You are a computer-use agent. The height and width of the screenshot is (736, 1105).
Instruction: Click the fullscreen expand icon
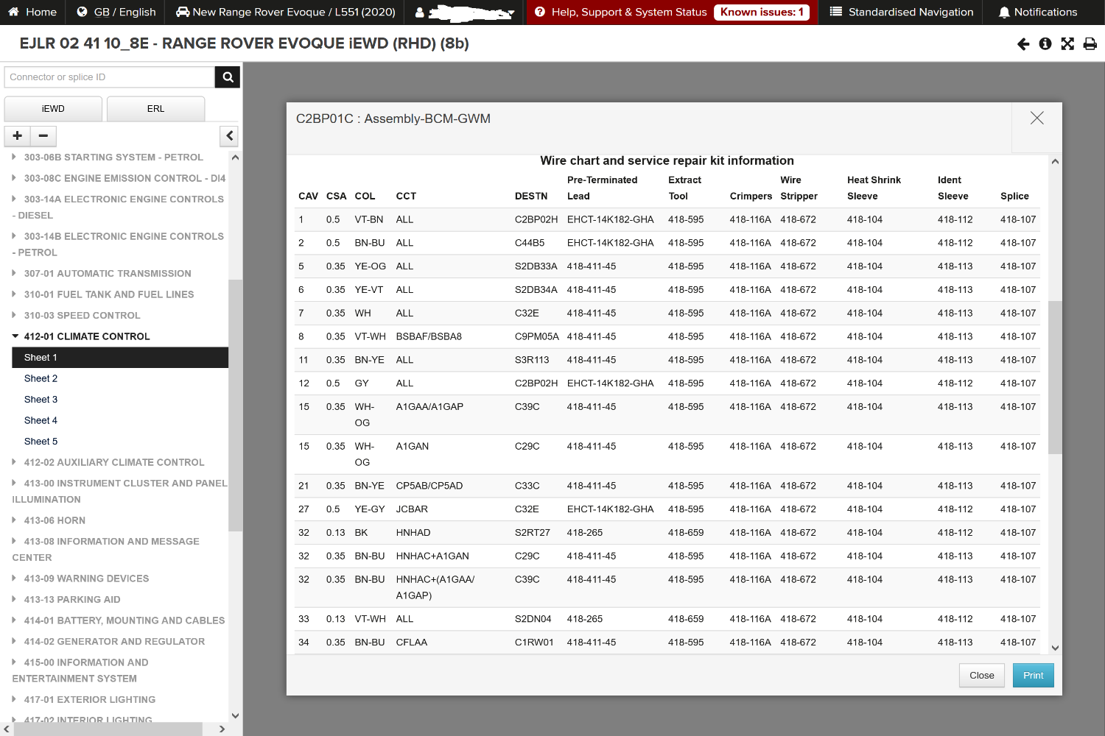click(1067, 44)
